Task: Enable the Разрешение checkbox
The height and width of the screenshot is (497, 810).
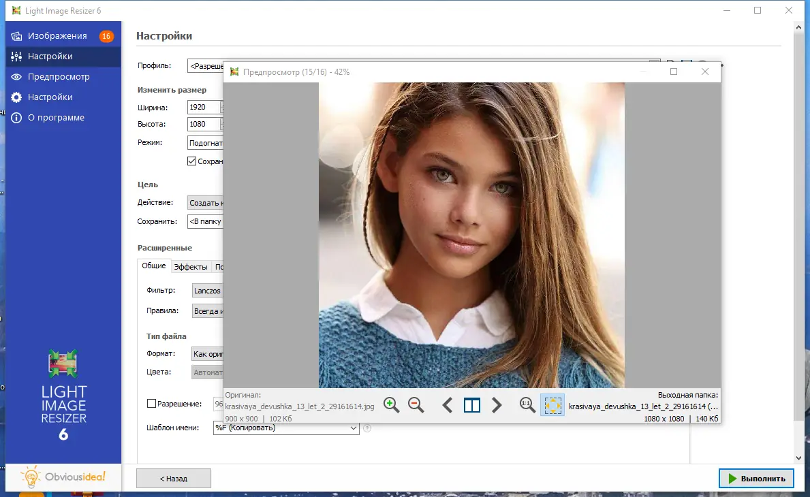Action: 151,403
